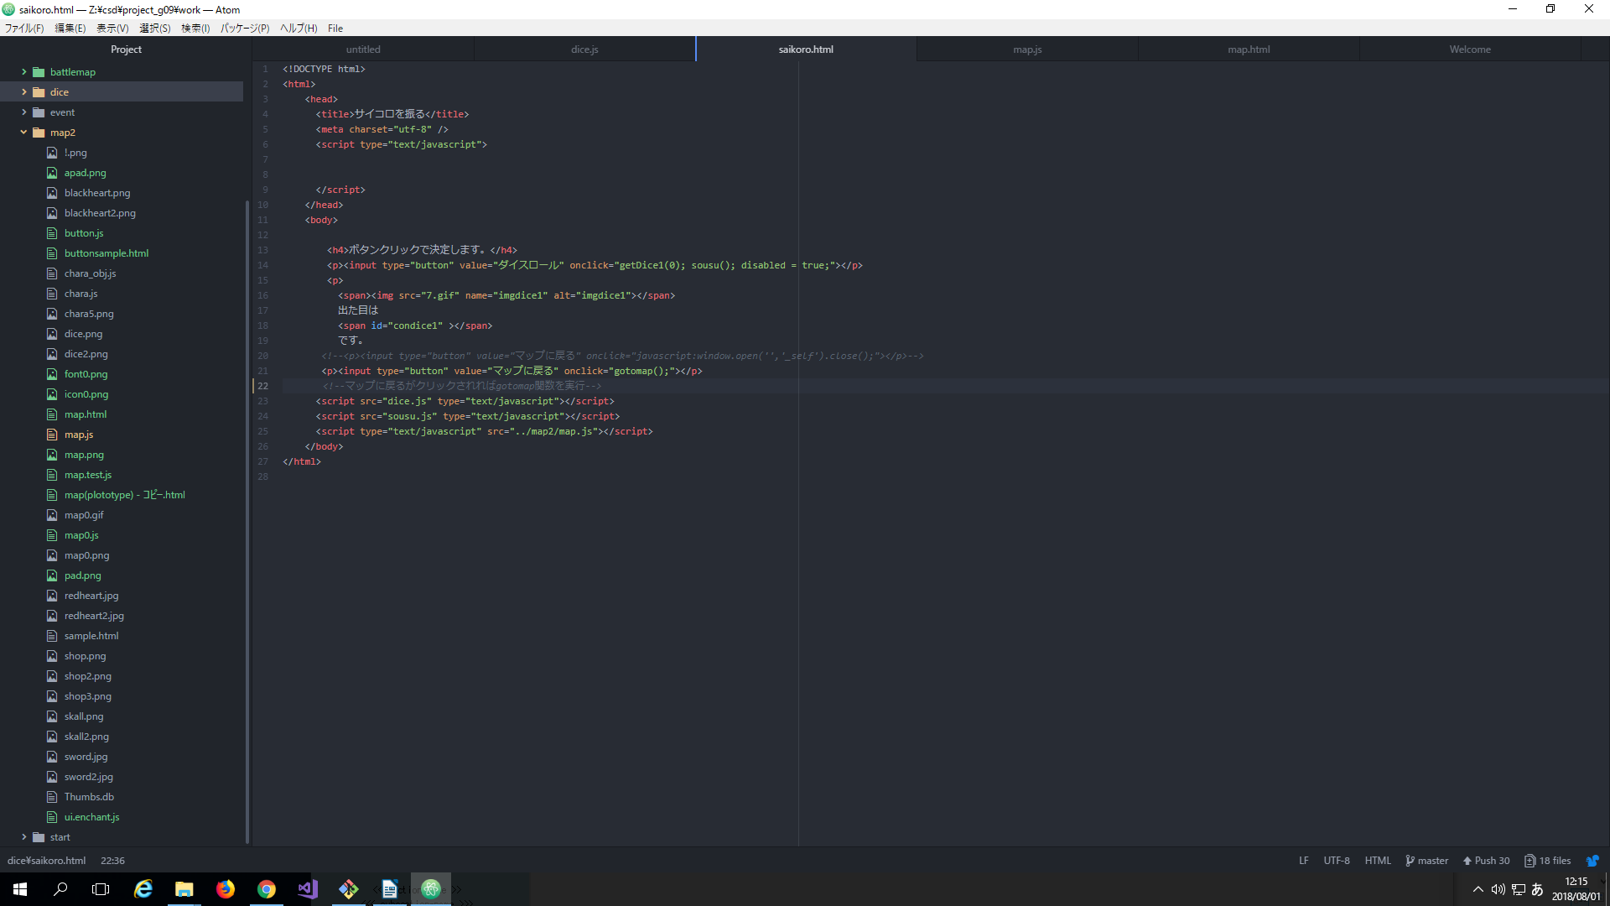The width and height of the screenshot is (1610, 906).
Task: Open chara_obj.js in project tree
Action: click(x=91, y=273)
